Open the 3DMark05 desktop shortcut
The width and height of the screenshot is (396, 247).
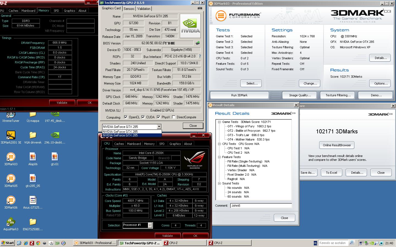click(11, 181)
